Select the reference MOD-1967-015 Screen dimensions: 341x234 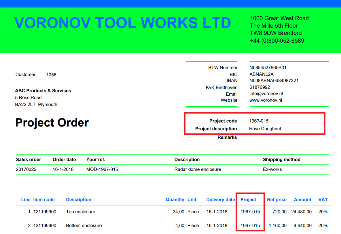click(x=102, y=169)
